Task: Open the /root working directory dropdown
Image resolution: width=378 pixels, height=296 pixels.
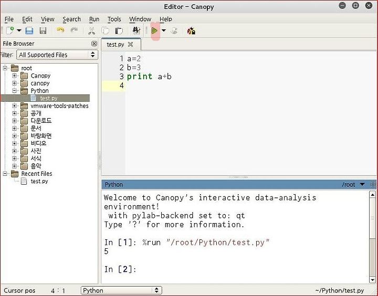Action: pos(362,184)
